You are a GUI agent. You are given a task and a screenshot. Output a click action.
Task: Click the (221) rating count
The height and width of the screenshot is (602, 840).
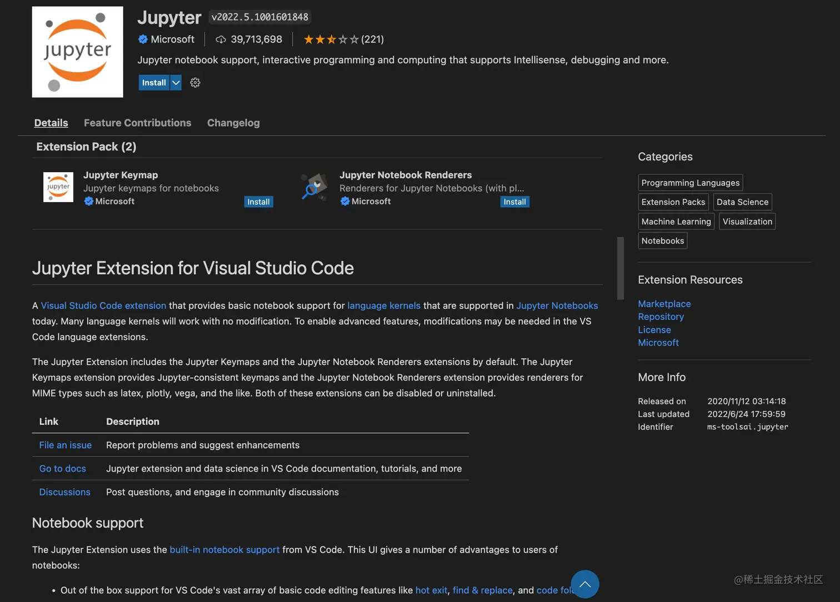coord(372,39)
